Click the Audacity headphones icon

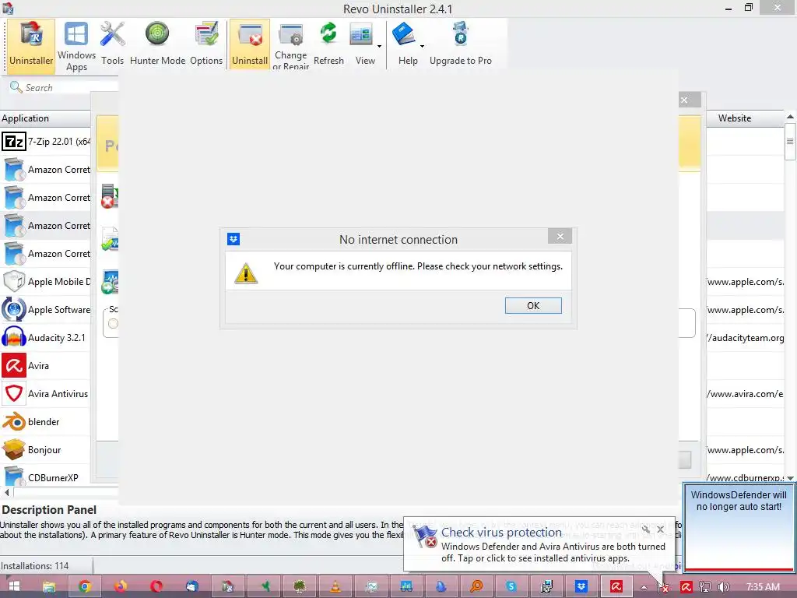point(14,337)
